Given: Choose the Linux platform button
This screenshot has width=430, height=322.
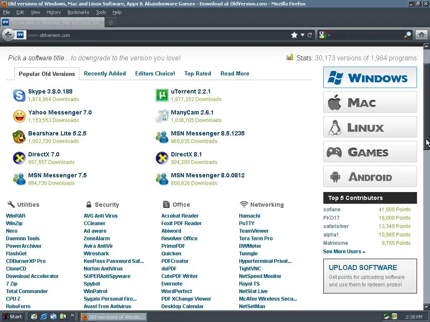Looking at the screenshot, I should [370, 127].
